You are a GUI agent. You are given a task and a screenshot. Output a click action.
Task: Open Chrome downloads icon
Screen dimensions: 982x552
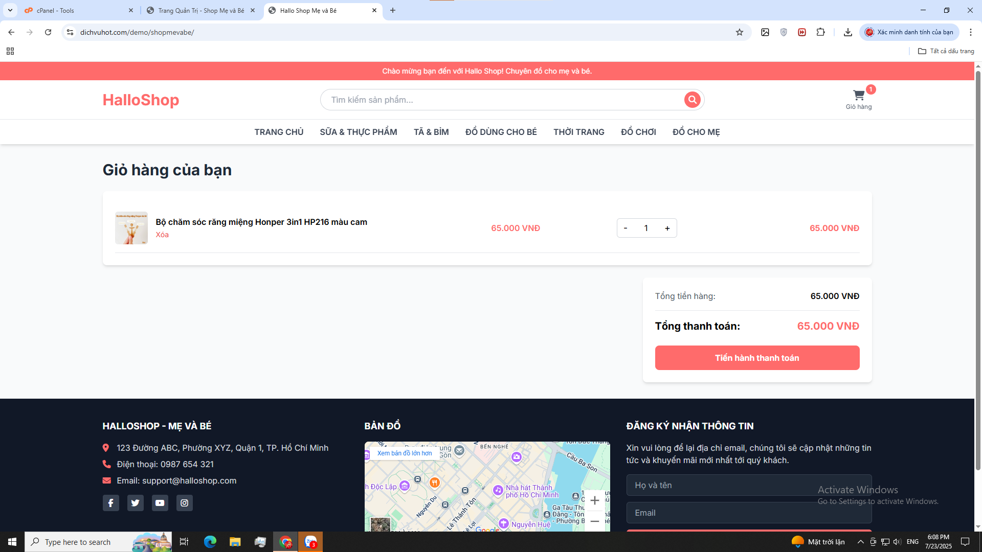(847, 32)
